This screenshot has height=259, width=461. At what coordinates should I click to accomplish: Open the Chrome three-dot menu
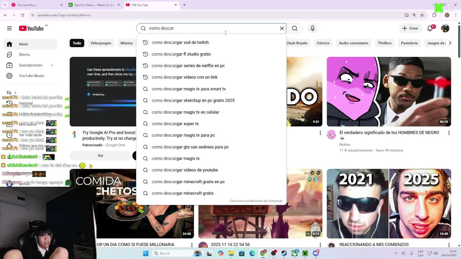click(456, 15)
